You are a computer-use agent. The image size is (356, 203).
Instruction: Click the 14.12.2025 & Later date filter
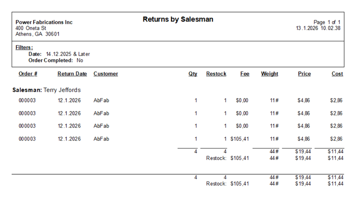68,54
